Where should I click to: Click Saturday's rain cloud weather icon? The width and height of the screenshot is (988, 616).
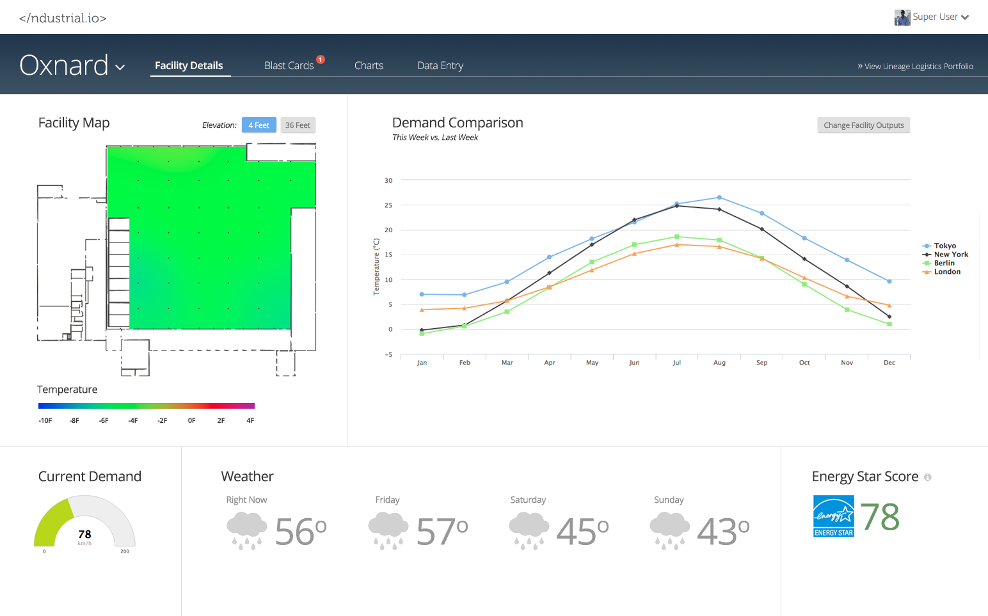(529, 532)
